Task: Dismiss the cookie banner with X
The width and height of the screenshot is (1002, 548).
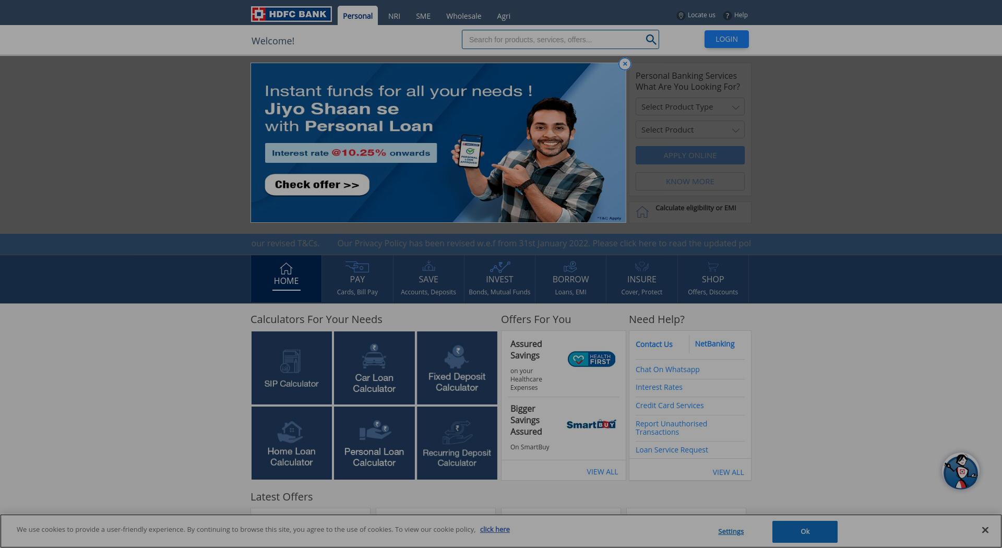Action: 985,530
